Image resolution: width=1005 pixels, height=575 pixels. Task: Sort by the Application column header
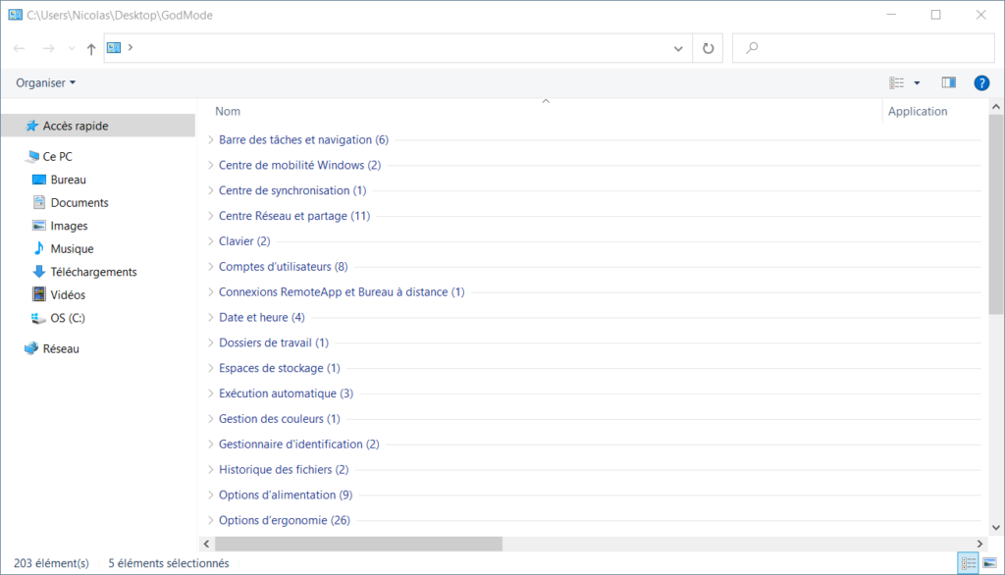pos(918,112)
